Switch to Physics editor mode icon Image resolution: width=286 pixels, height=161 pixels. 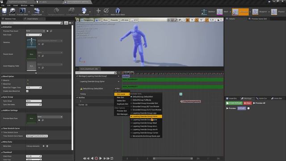[x=274, y=12]
